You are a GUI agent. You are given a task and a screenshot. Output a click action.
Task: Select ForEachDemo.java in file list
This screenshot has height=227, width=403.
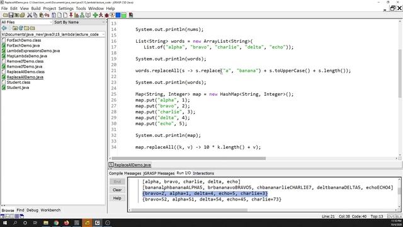pyautogui.click(x=23, y=45)
